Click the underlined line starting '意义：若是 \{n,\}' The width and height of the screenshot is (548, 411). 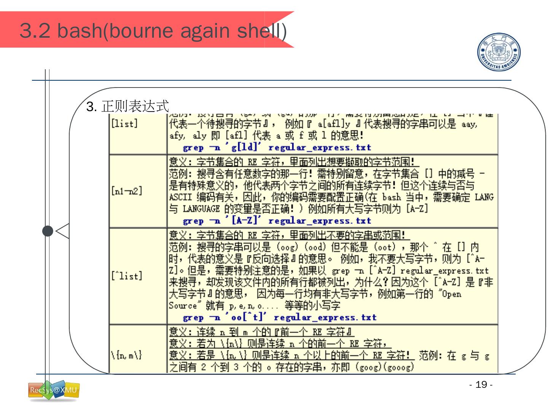(x=291, y=356)
